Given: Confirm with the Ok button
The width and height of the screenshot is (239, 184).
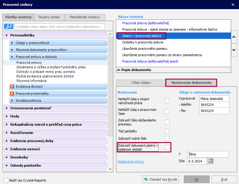Looking at the screenshot, I should (196, 180).
